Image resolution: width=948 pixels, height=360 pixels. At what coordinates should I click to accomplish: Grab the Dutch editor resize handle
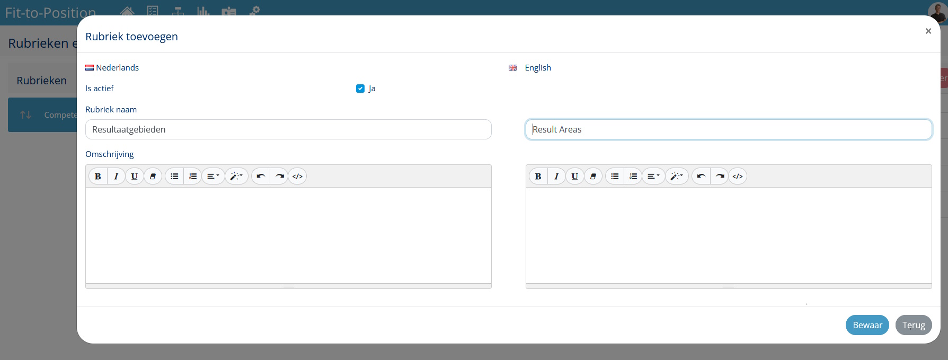click(288, 286)
